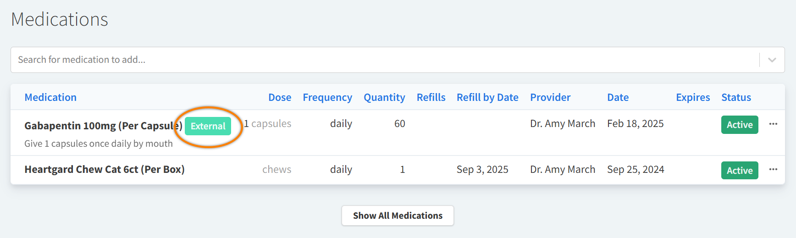Click the Show All Medications button
The width and height of the screenshot is (796, 238).
pyautogui.click(x=398, y=216)
